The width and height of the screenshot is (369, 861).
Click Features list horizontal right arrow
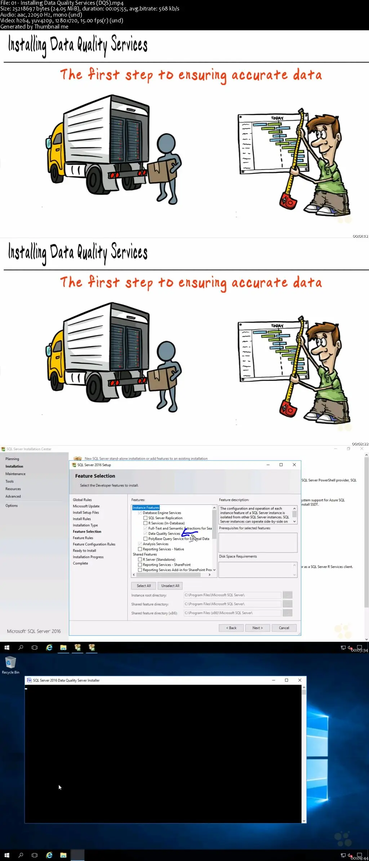click(209, 575)
